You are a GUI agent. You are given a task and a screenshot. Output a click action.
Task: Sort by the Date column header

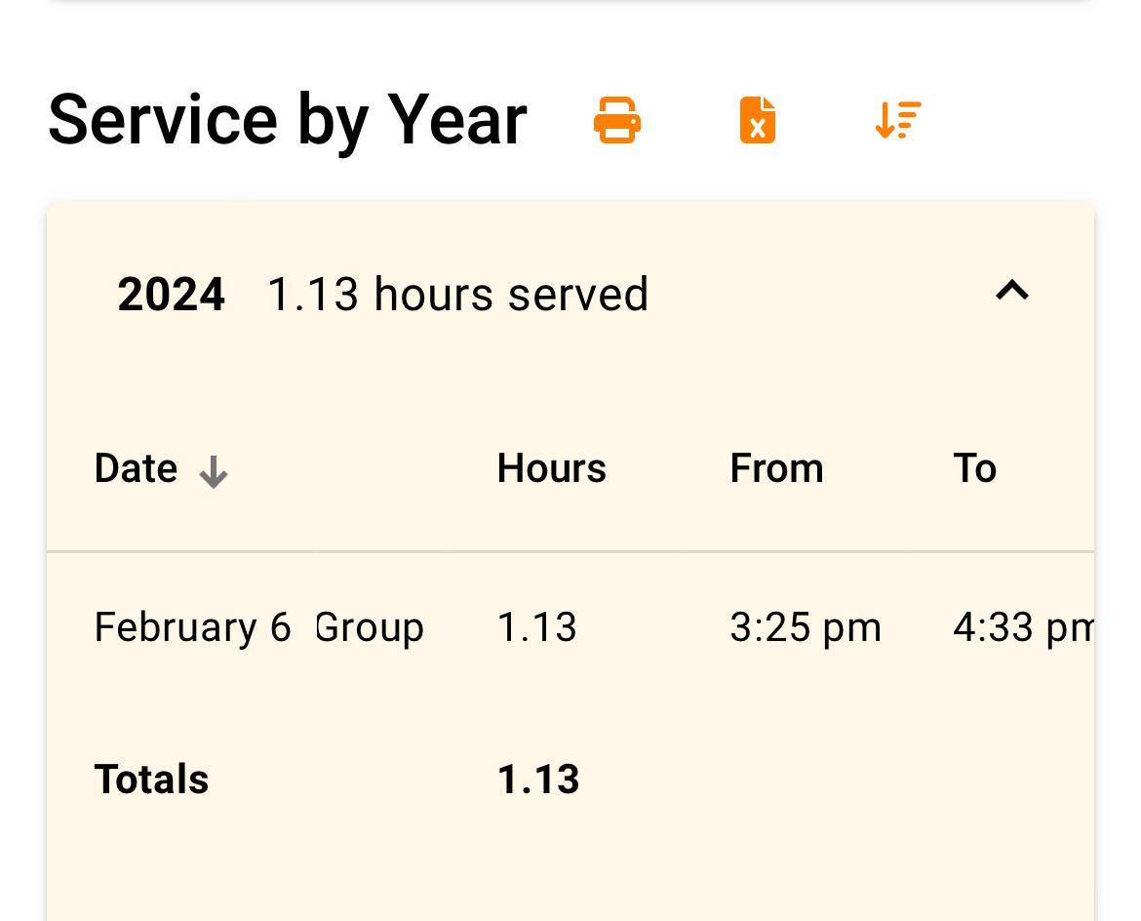tap(137, 468)
